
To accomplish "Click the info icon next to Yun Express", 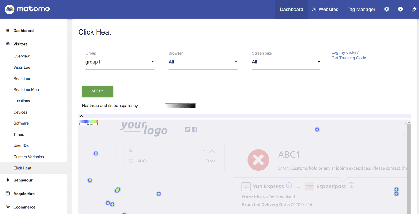I will (289, 185).
